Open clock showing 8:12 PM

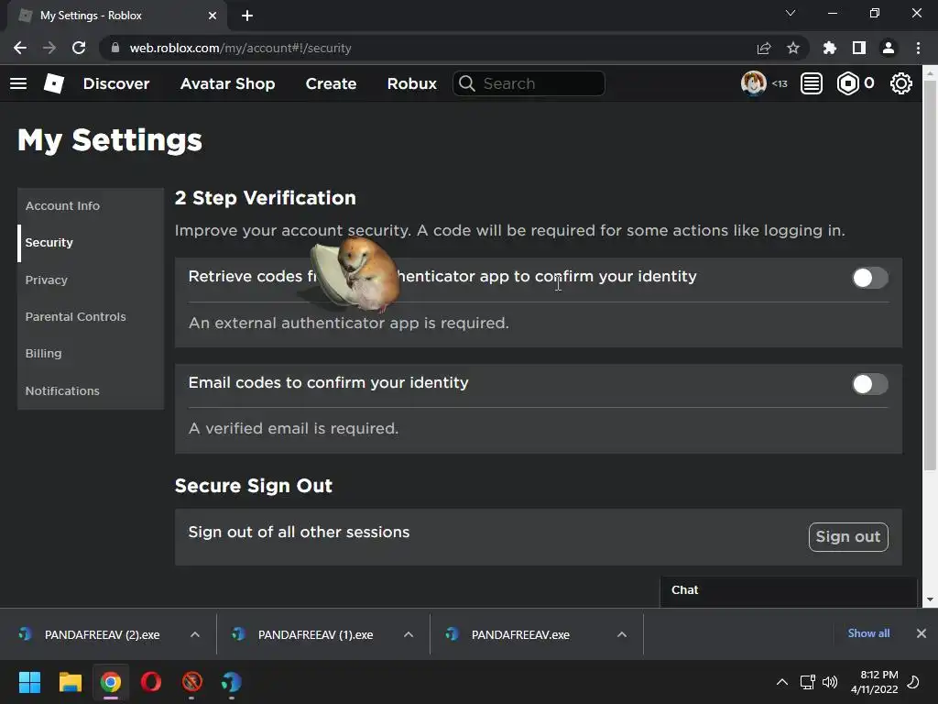[x=874, y=682]
